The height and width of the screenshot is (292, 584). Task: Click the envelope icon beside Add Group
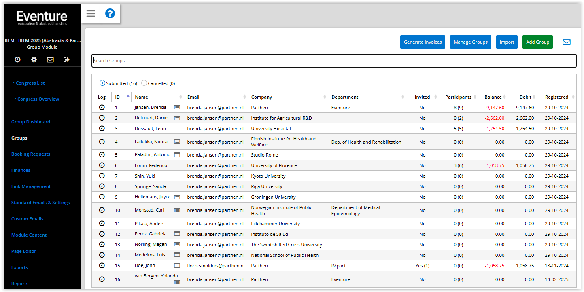pos(567,42)
